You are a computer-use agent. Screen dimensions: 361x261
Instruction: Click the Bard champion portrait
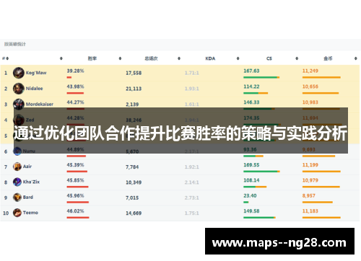tap(17, 198)
